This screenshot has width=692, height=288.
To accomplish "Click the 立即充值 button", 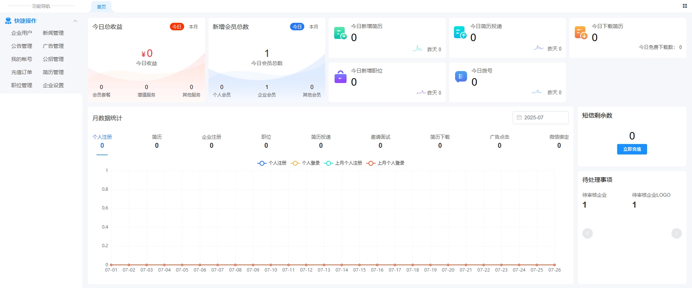I will [x=632, y=149].
